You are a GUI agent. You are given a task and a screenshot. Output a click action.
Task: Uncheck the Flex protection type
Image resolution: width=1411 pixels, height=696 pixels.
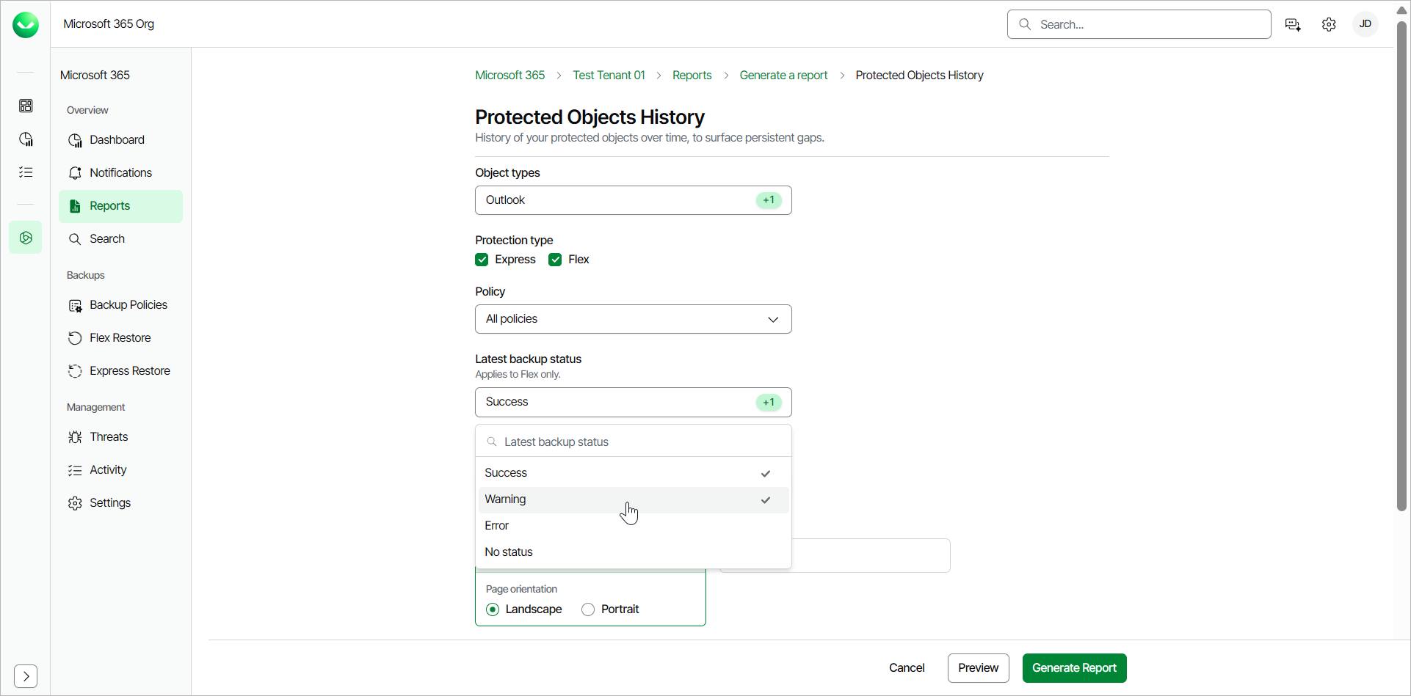click(x=555, y=260)
